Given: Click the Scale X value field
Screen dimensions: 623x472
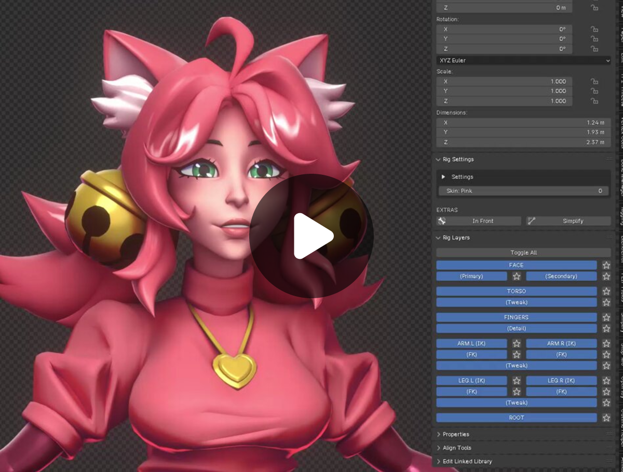Looking at the screenshot, I should pos(504,81).
